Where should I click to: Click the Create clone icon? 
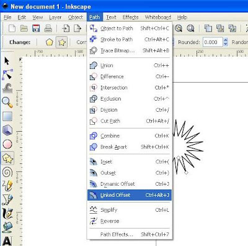point(220,29)
